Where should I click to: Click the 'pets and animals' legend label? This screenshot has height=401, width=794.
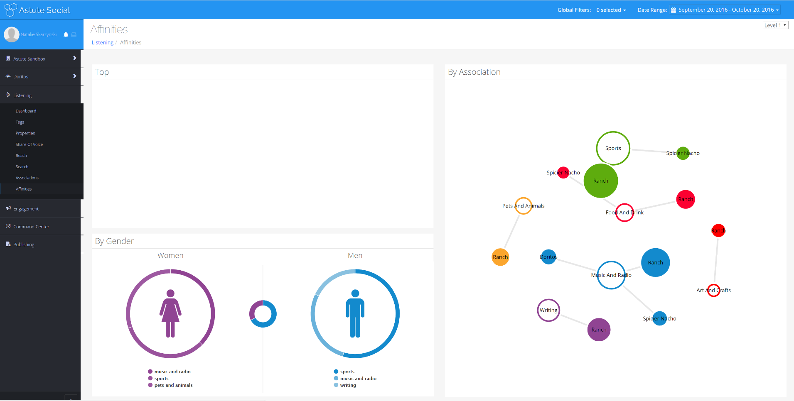click(174, 385)
